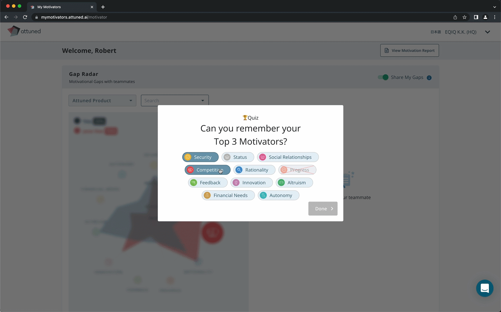
Task: Click the crossed-out Progress chip
Action: [297, 170]
